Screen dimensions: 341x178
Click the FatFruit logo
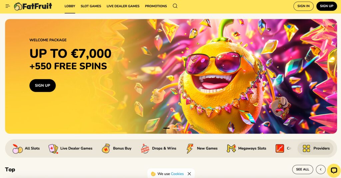pos(33,6)
